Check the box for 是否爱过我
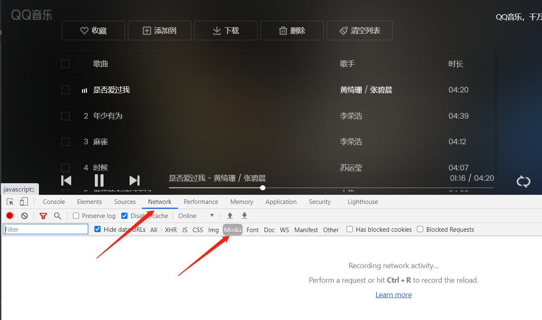The height and width of the screenshot is (320, 542). tap(65, 90)
